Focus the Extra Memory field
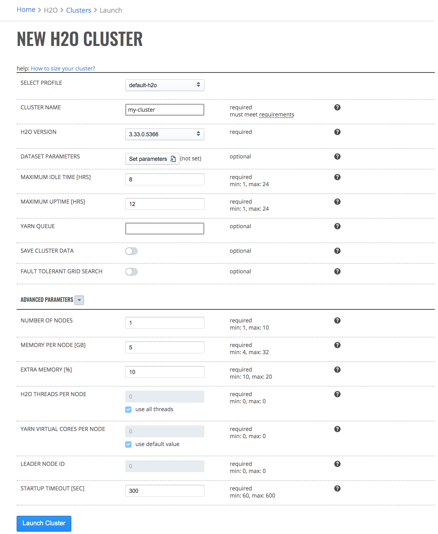Image resolution: width=438 pixels, height=534 pixels. [x=165, y=372]
